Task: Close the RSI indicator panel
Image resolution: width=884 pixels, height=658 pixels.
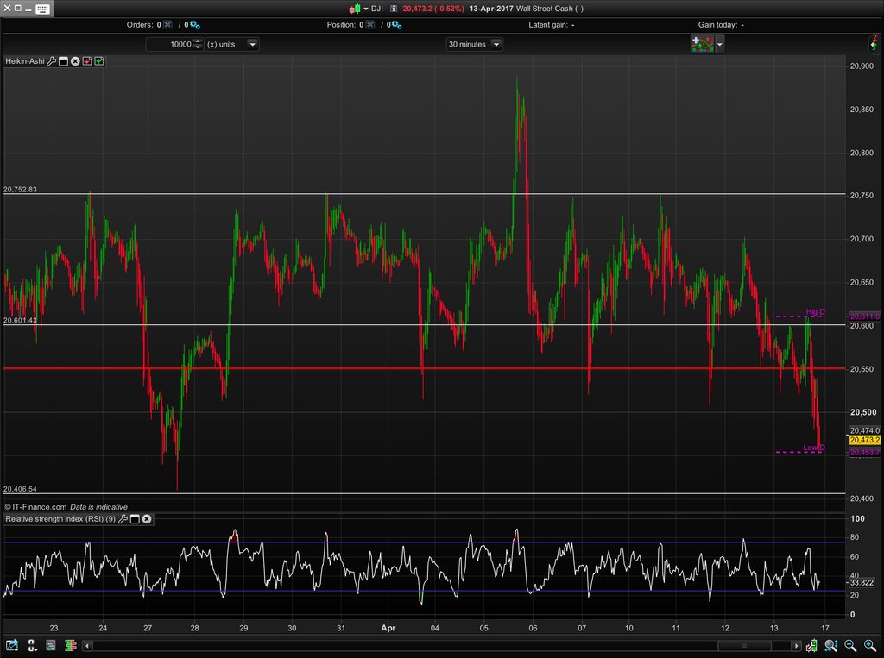Action: coord(147,519)
